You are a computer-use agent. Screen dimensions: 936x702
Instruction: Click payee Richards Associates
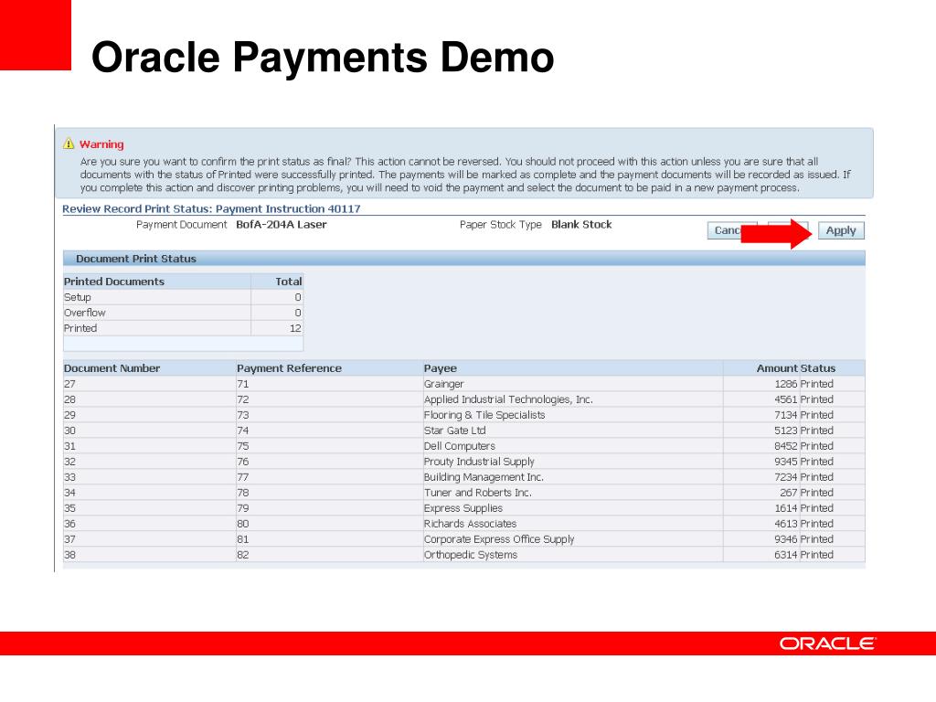(x=471, y=524)
